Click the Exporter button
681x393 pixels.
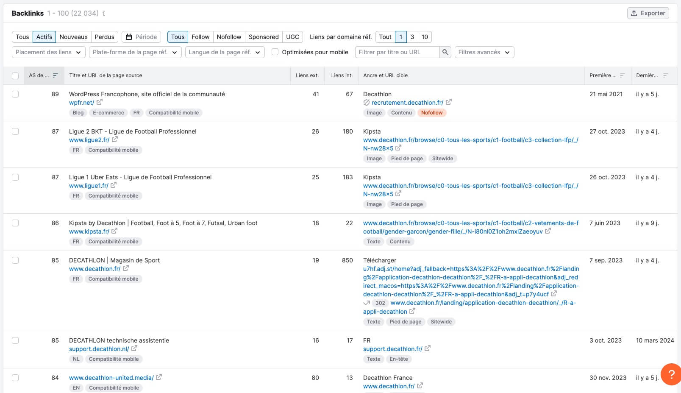pyautogui.click(x=648, y=13)
